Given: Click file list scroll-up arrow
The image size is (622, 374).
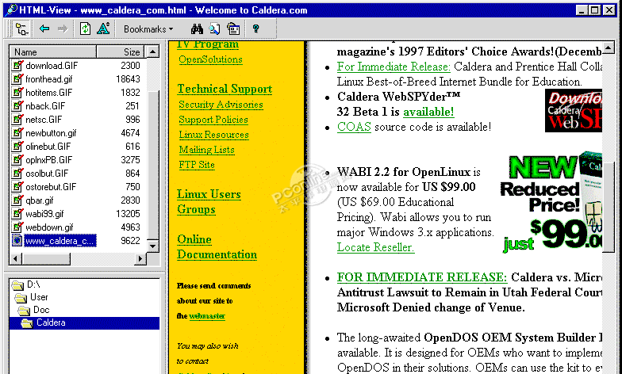Looking at the screenshot, I should coord(152,52).
